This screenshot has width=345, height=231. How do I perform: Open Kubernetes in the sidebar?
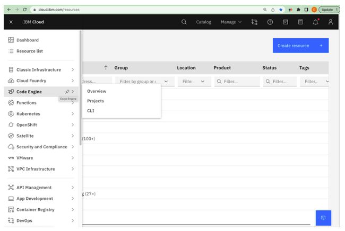pos(28,114)
